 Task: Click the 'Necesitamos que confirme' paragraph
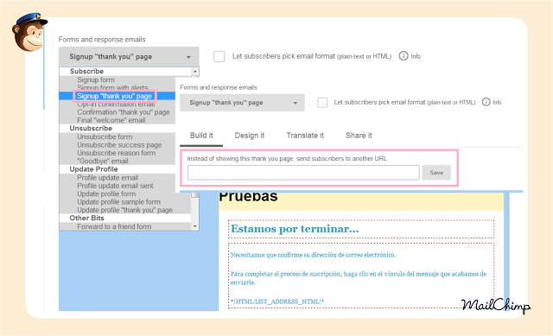[313, 255]
